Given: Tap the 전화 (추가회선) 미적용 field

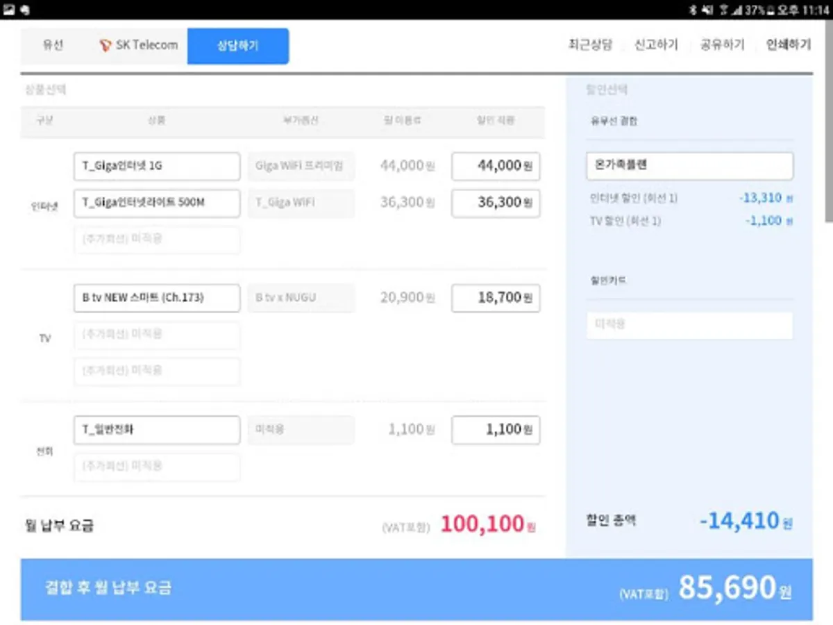Looking at the screenshot, I should [x=157, y=467].
